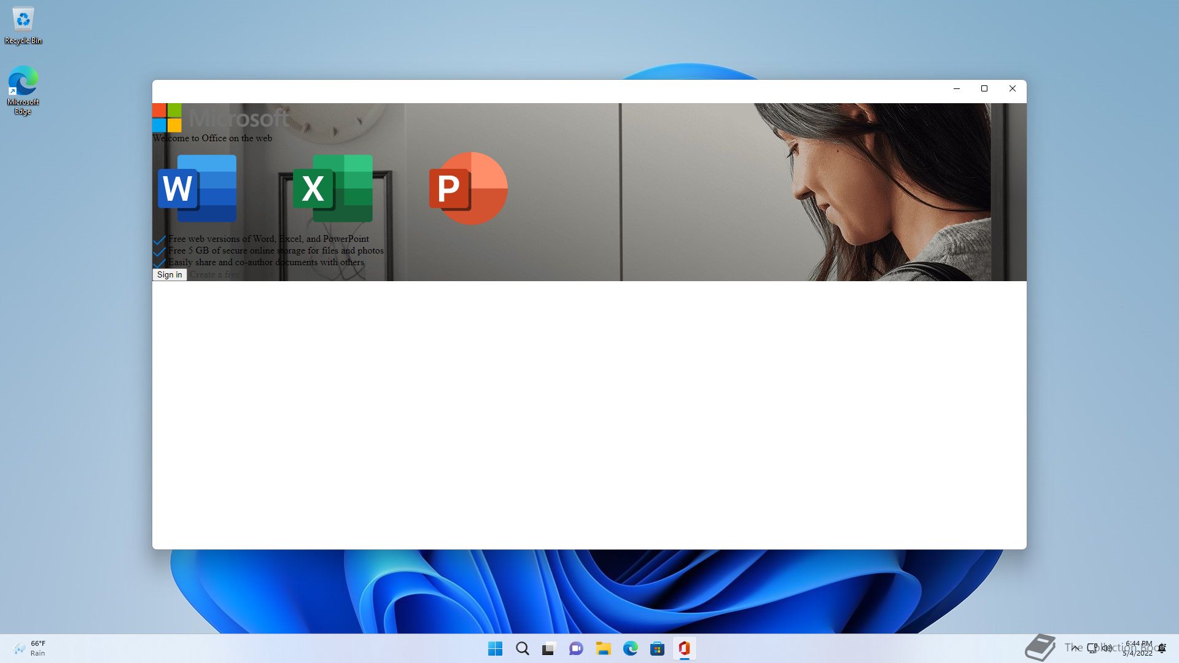Open the Windows Start menu
The width and height of the screenshot is (1179, 663).
point(495,648)
